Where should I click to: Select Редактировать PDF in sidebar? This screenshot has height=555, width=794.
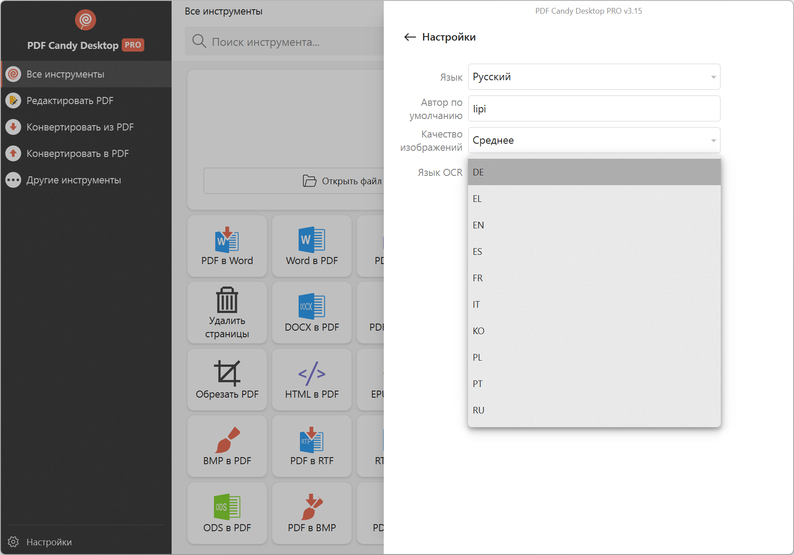pyautogui.click(x=86, y=101)
